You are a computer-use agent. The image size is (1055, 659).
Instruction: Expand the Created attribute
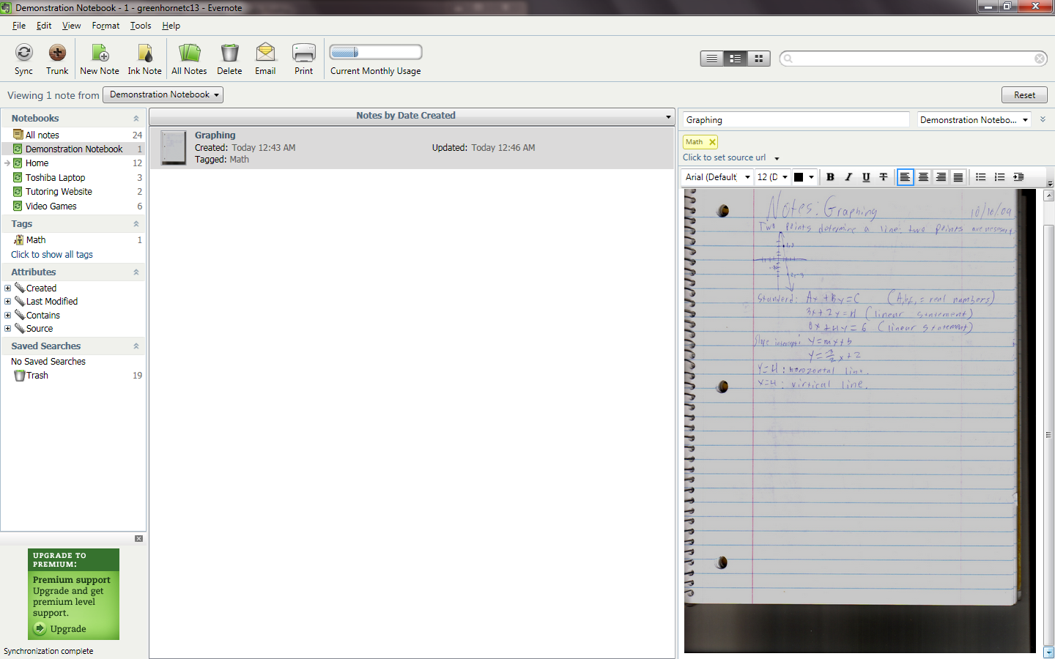[8, 288]
